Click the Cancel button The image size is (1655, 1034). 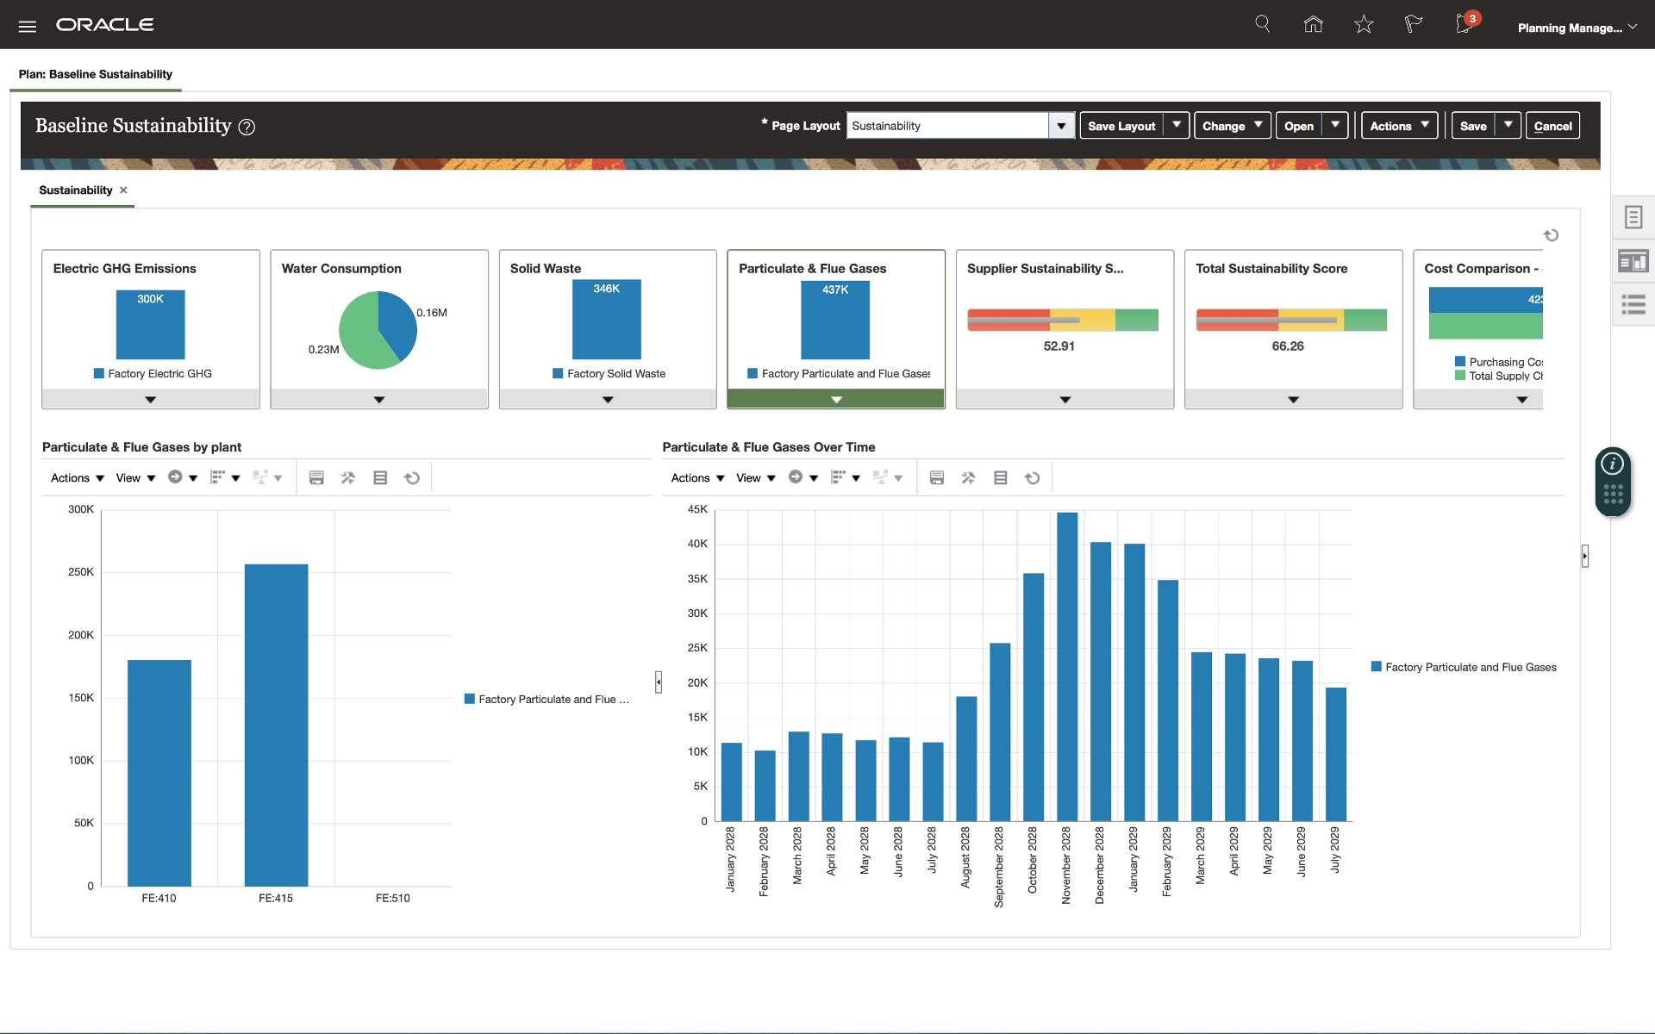[1552, 126]
